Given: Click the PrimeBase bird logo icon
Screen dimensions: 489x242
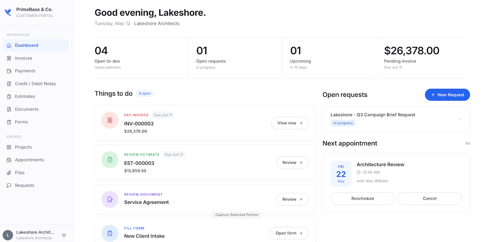Looking at the screenshot, I should (x=8, y=12).
